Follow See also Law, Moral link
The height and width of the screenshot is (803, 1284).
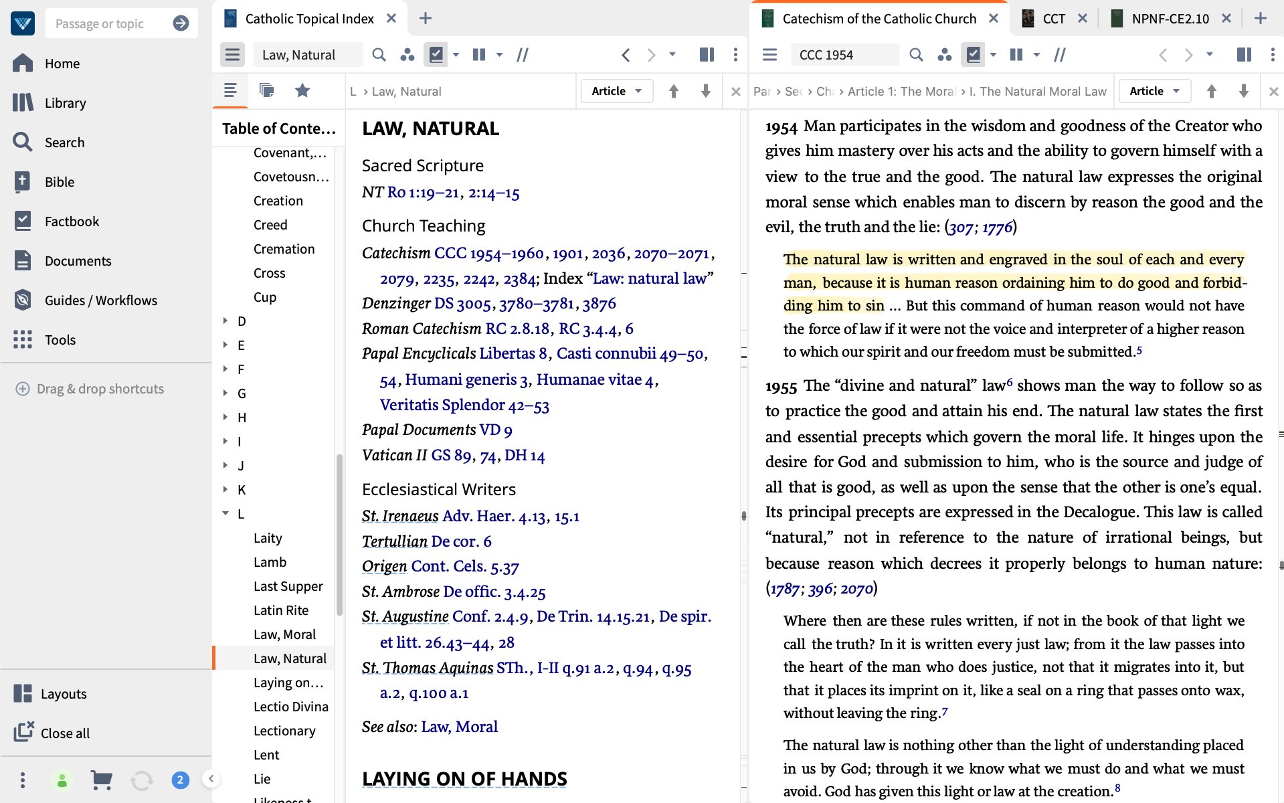click(459, 727)
